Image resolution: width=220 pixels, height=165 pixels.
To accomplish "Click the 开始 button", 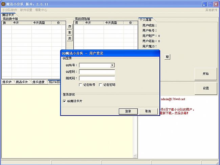I will click(x=206, y=74).
